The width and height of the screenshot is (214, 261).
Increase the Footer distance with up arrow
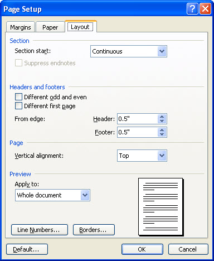162,130
